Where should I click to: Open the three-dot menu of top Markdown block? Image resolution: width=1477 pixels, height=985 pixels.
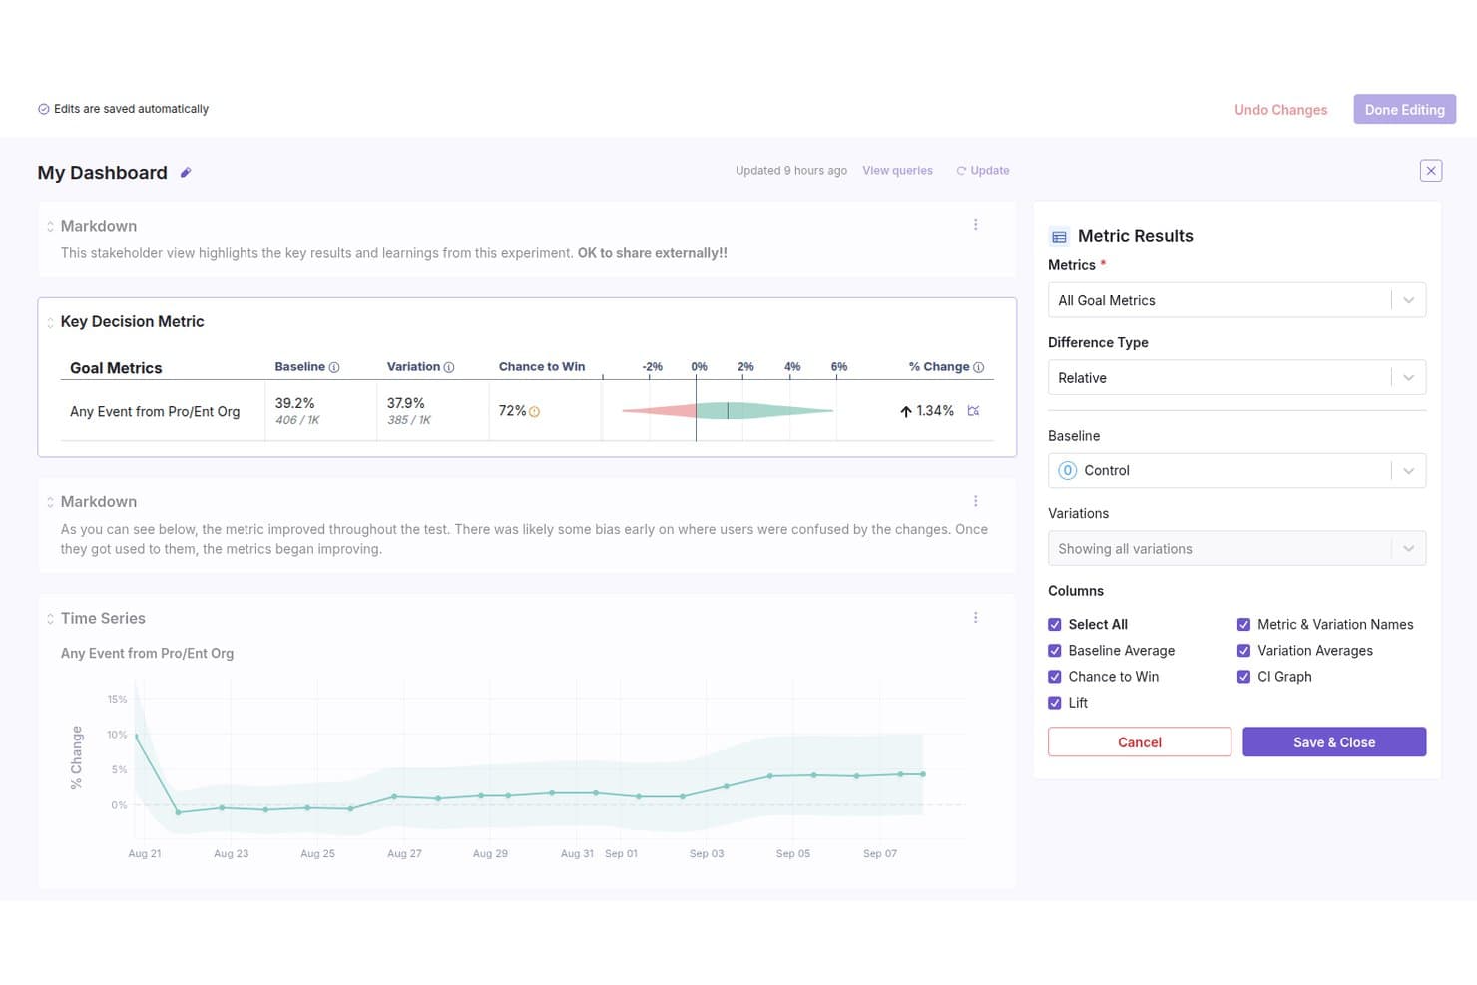pyautogui.click(x=975, y=225)
